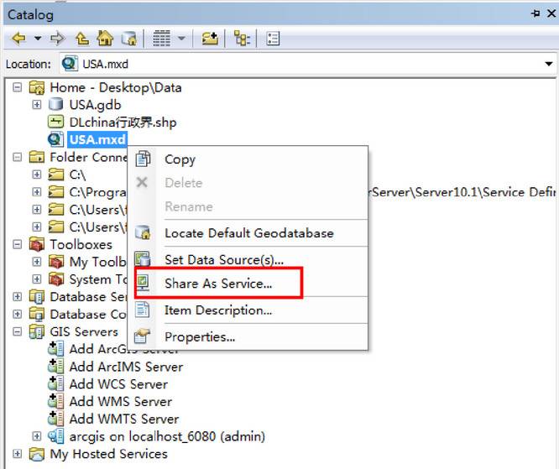The height and width of the screenshot is (469, 559).
Task: Click Add WMTS Server item
Action: coord(124,419)
